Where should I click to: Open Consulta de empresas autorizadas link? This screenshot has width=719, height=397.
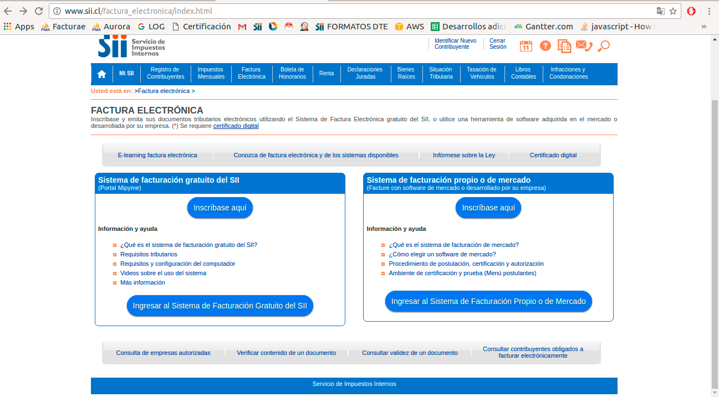pyautogui.click(x=163, y=353)
